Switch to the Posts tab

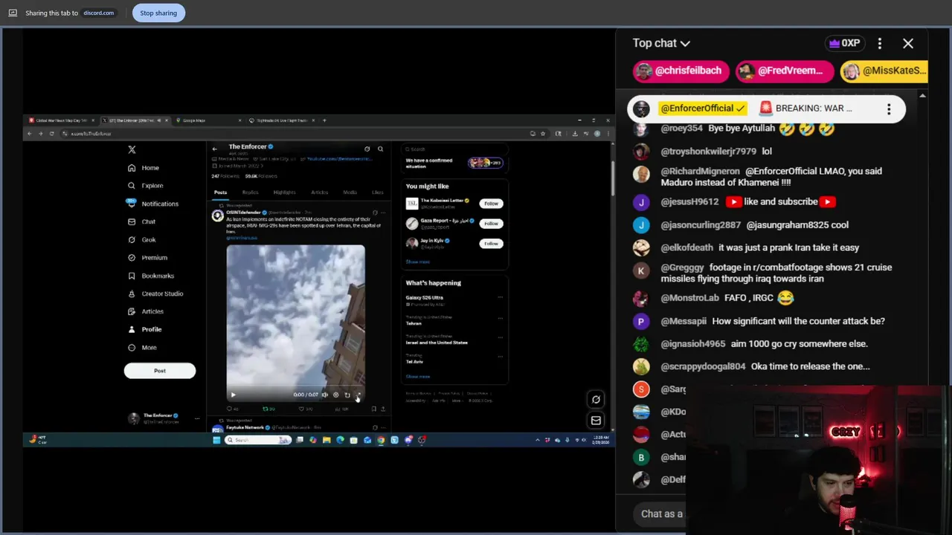[x=220, y=192]
